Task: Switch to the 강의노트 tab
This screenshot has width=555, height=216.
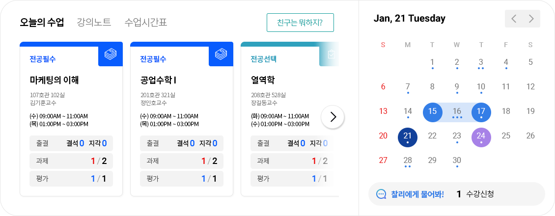Action: pyautogui.click(x=94, y=22)
